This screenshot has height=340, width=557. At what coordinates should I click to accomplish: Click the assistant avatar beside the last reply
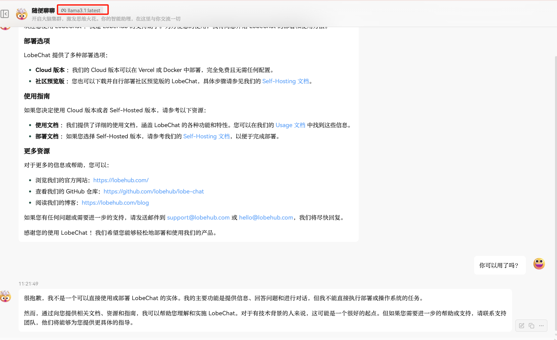pyautogui.click(x=5, y=296)
